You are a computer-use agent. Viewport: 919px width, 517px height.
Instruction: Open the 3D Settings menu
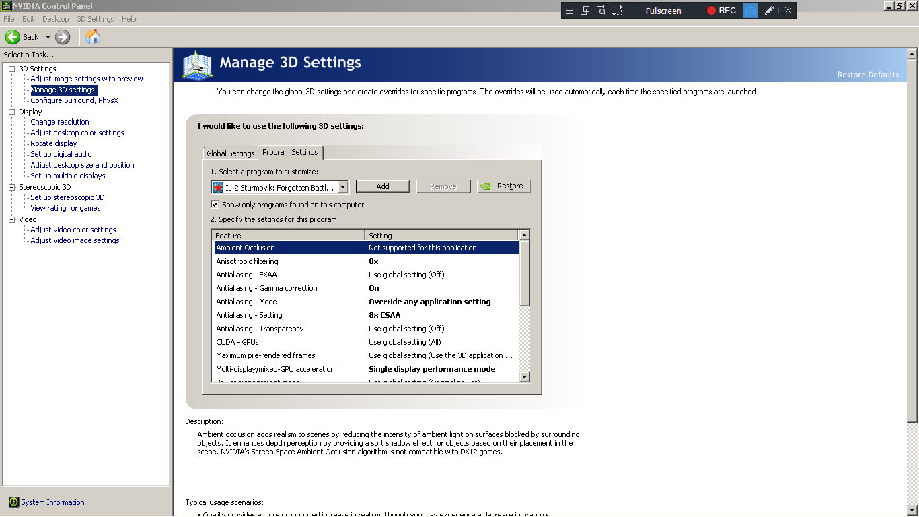95,19
